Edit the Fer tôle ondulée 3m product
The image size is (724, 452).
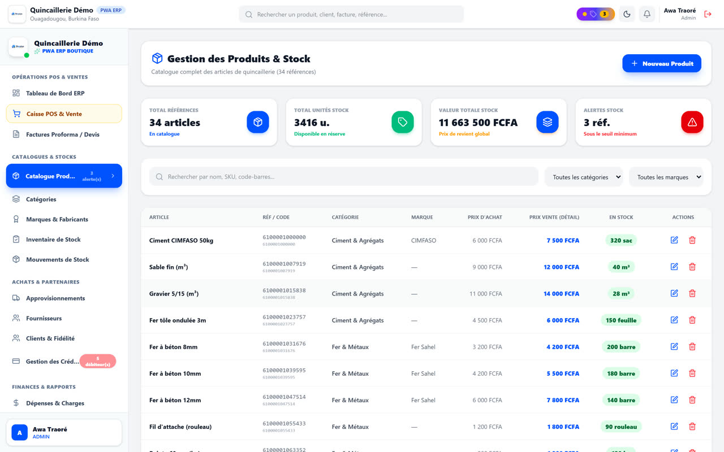(x=674, y=320)
